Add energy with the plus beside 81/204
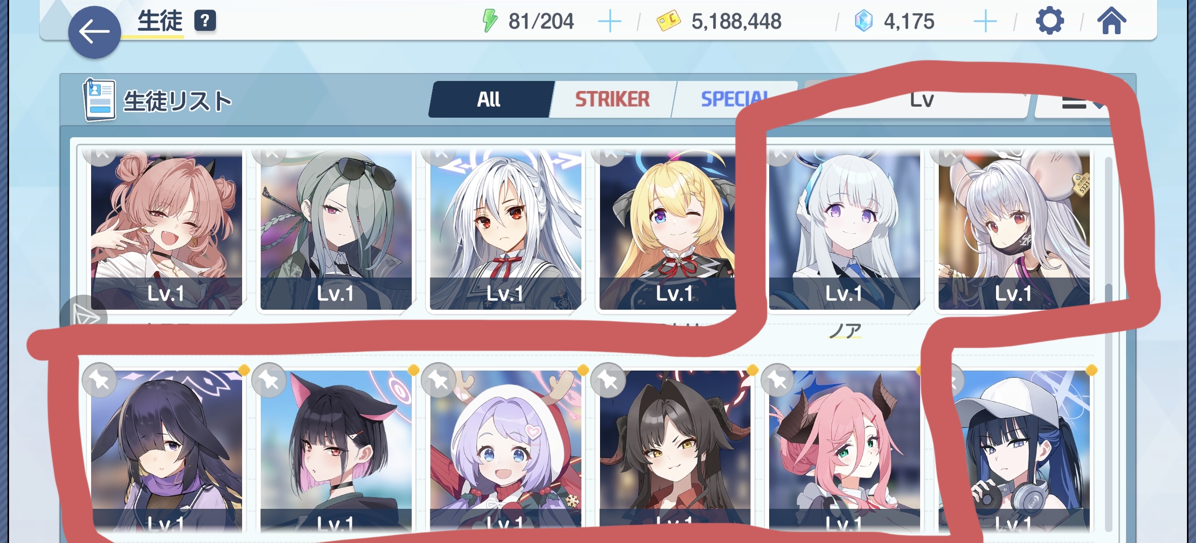Image resolution: width=1196 pixels, height=543 pixels. tap(610, 22)
